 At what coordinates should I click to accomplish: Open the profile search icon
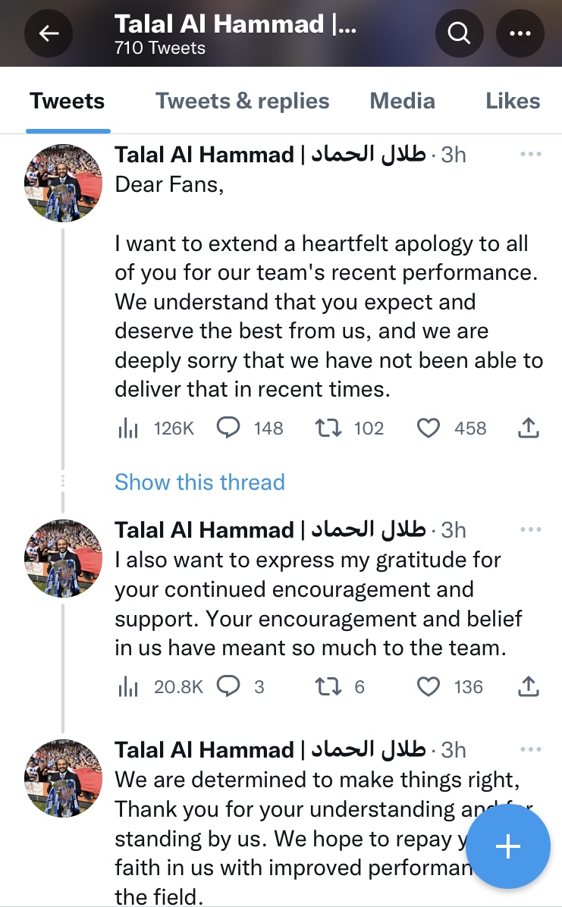coord(460,33)
